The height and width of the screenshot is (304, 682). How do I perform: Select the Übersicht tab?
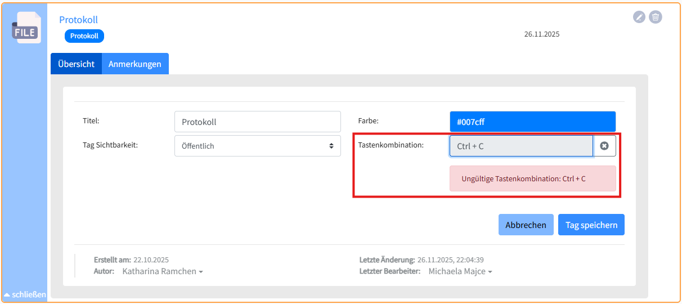click(x=76, y=64)
